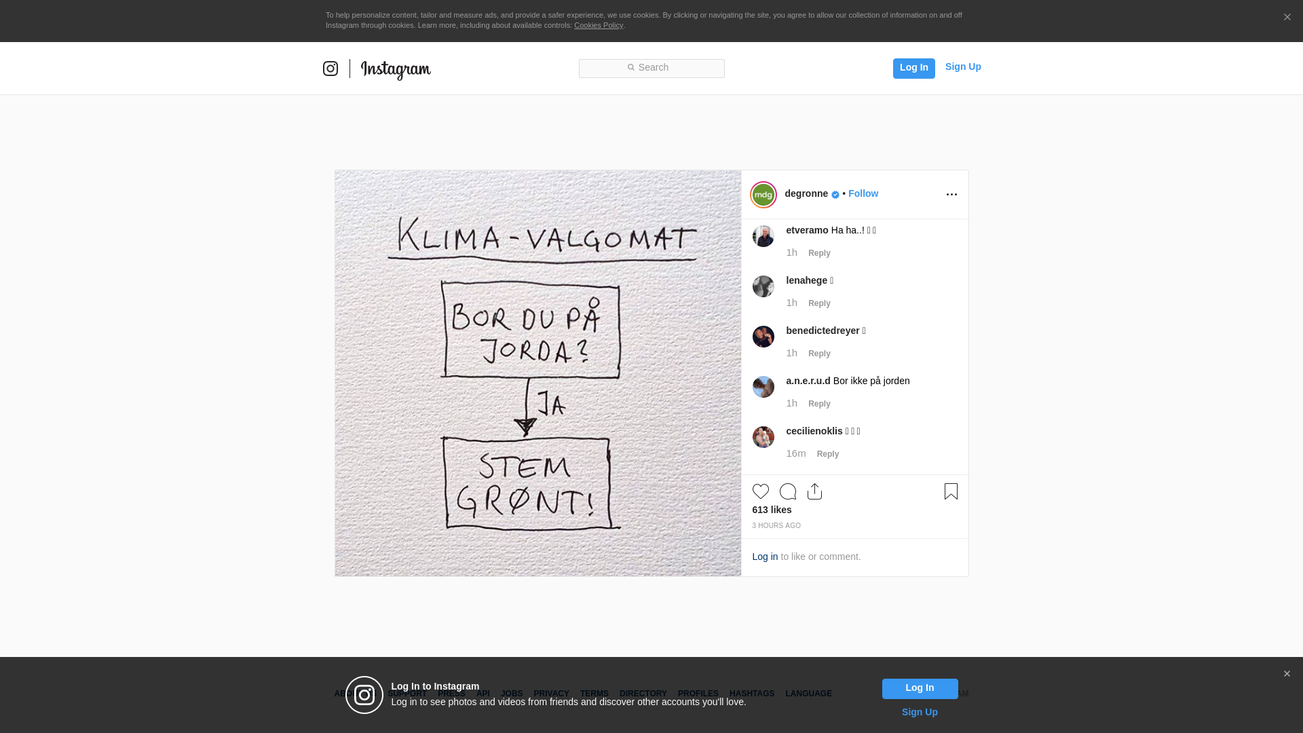Click the Klima-Valgomat post image
1303x733 pixels.
pyautogui.click(x=537, y=373)
